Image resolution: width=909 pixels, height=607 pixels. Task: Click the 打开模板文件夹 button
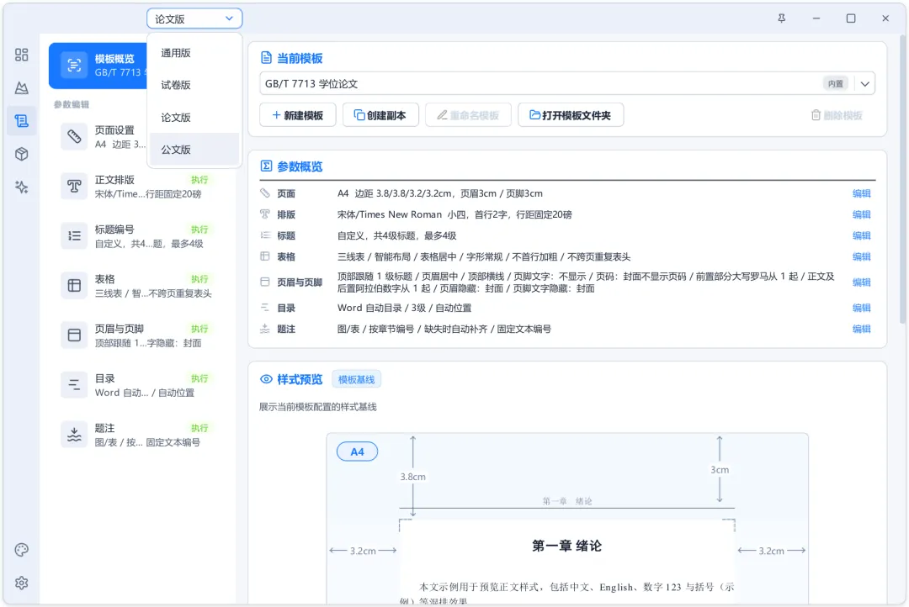tap(571, 115)
